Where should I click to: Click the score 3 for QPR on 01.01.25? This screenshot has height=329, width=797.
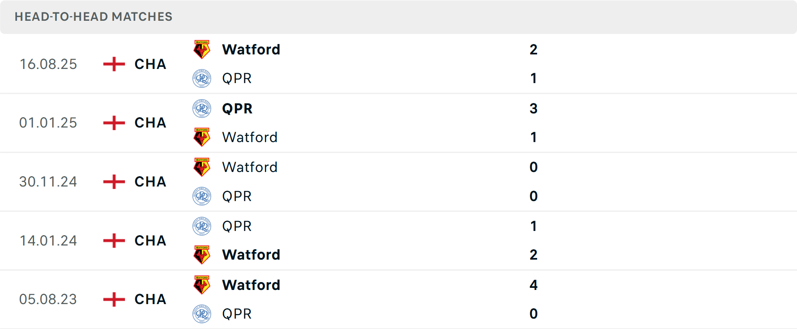coord(534,108)
